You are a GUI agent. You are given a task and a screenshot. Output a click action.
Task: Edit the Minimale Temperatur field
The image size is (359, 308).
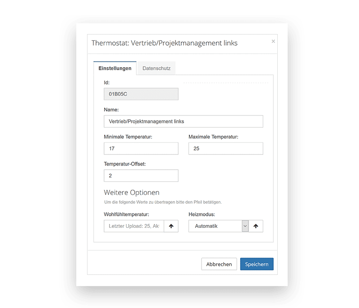click(x=141, y=149)
